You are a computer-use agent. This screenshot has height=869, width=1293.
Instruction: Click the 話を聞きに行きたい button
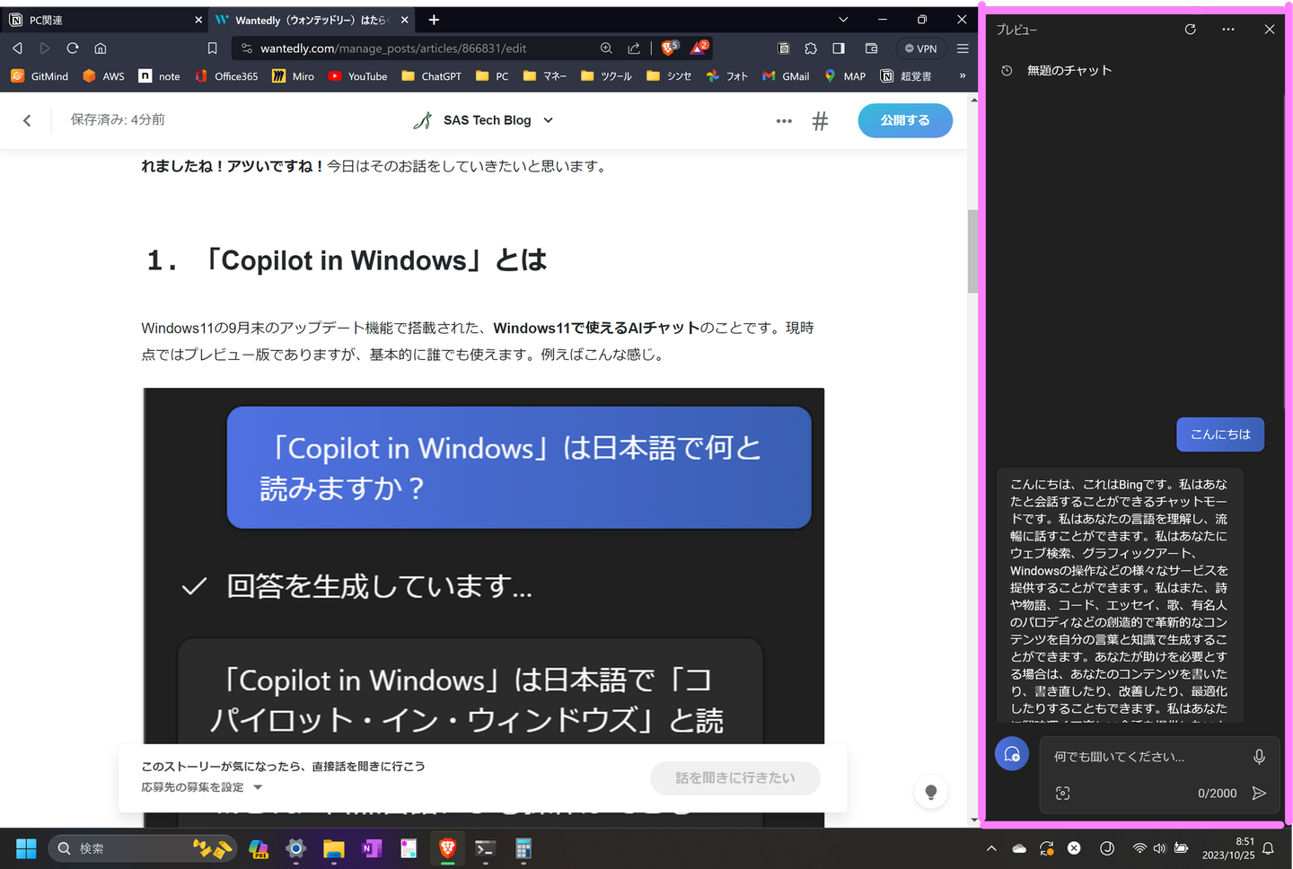(x=735, y=778)
